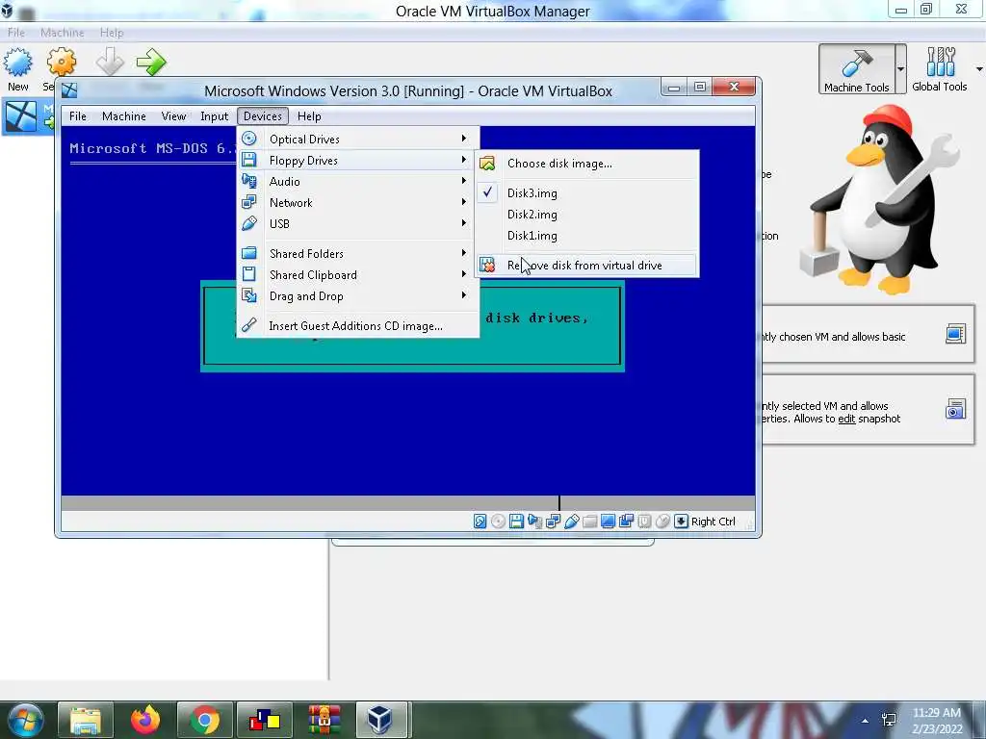Screen dimensions: 986x739
Task: Open Global Tools in VirtualBox Manager
Action: click(x=940, y=69)
